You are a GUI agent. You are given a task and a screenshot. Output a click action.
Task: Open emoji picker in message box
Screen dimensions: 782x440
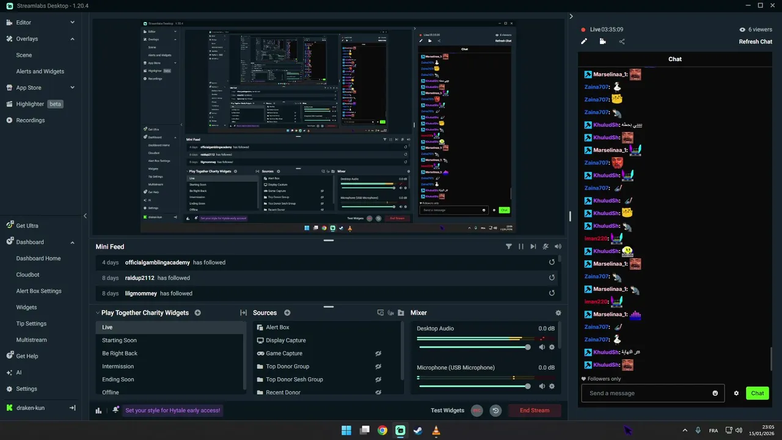coord(715,393)
